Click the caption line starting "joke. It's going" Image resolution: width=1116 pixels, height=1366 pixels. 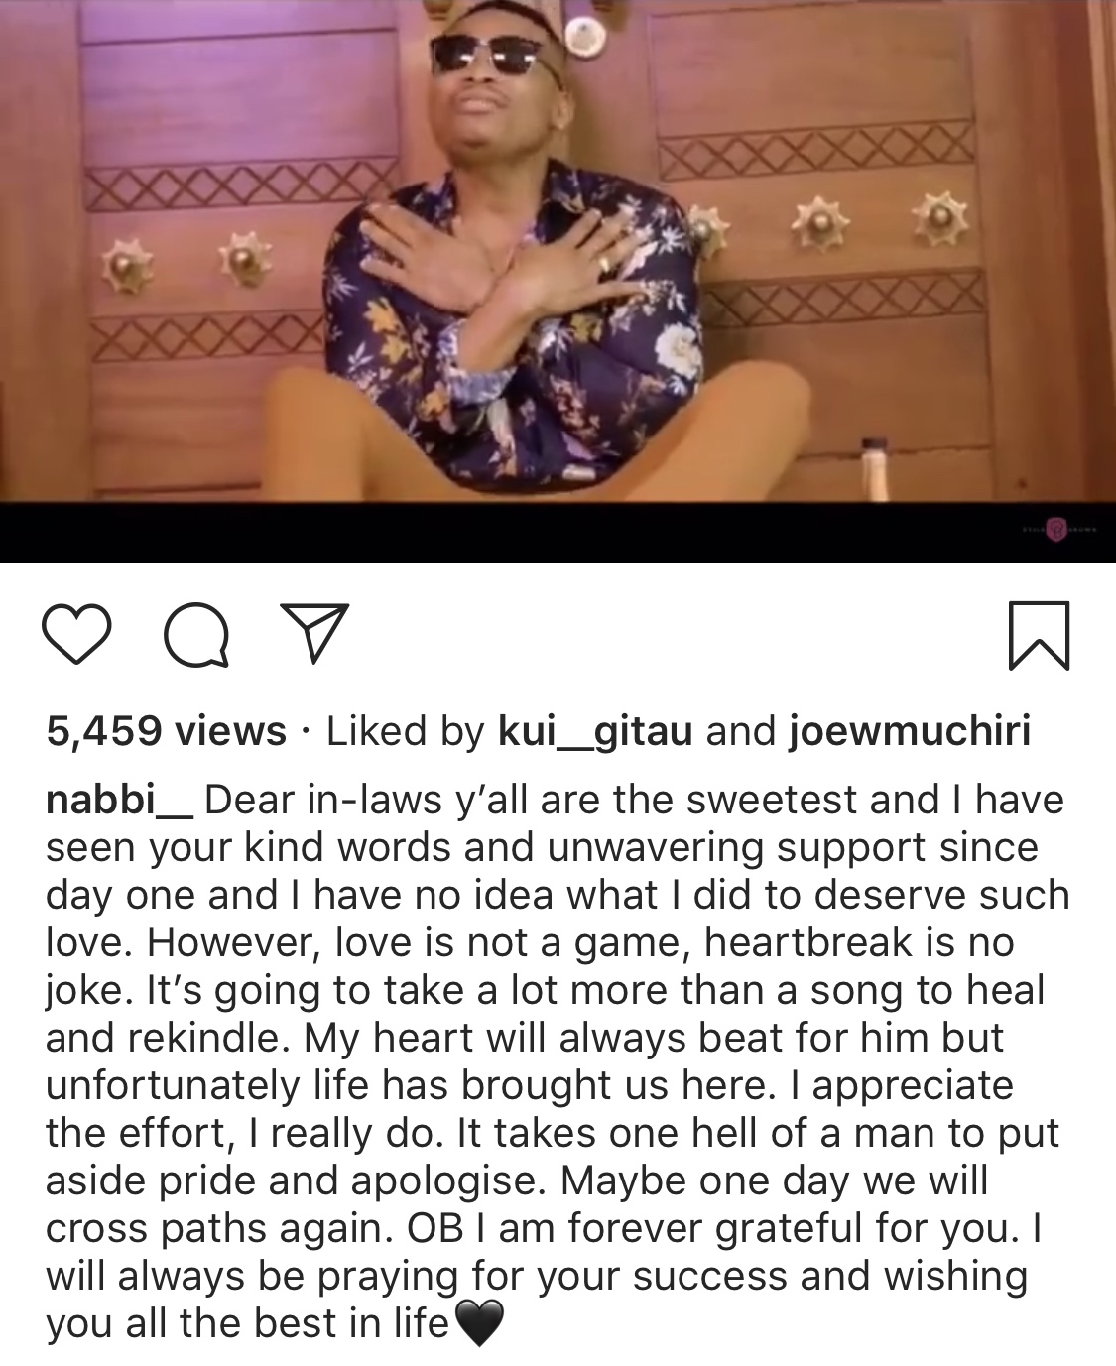(x=546, y=990)
